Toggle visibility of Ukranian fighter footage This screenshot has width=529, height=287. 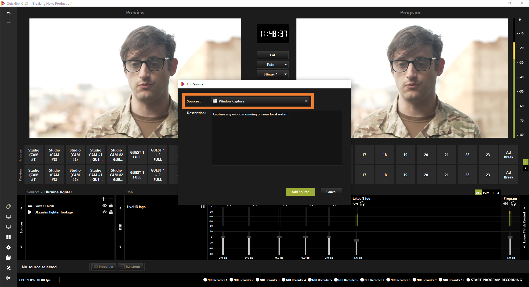105,212
